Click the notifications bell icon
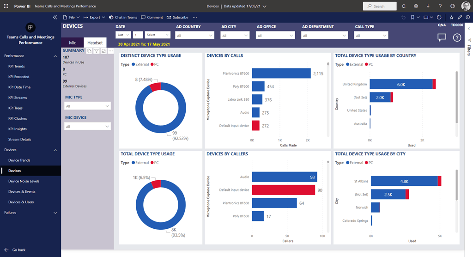Screen dimensions: 473x257 pyautogui.click(x=404, y=6)
